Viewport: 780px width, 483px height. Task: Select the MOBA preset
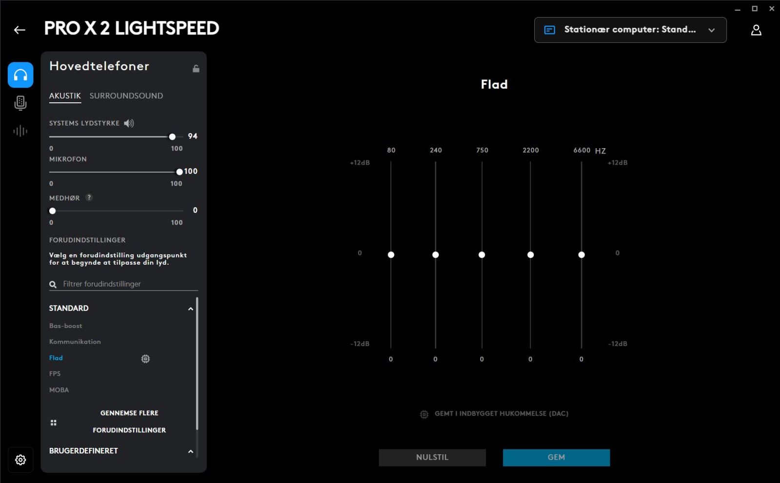click(x=59, y=390)
